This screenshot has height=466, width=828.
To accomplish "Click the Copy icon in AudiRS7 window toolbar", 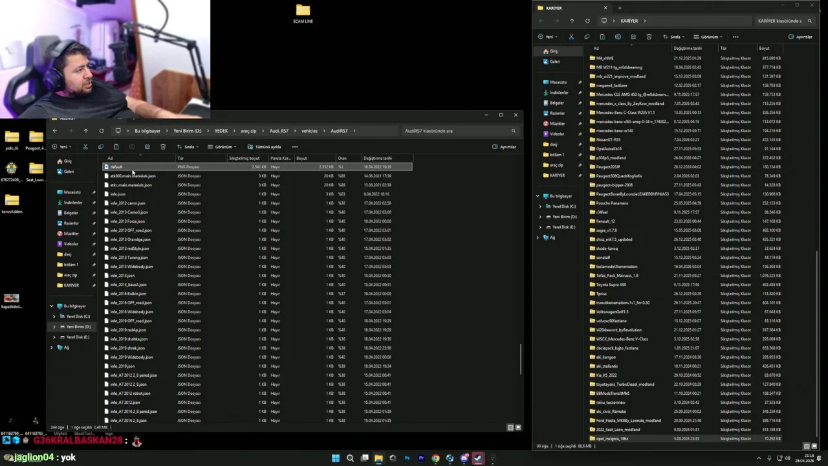I will [100, 147].
